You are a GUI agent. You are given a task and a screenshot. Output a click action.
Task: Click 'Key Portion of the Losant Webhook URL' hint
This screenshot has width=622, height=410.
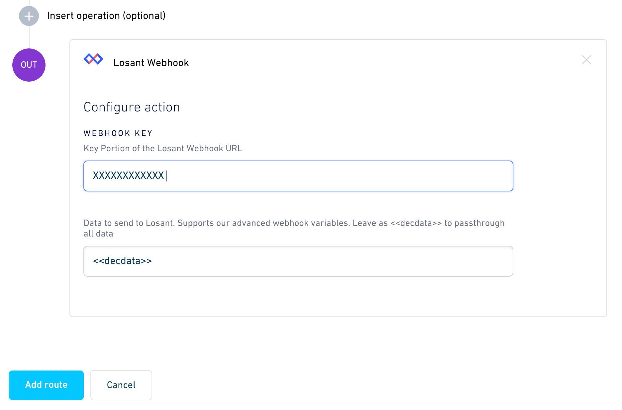click(x=163, y=148)
